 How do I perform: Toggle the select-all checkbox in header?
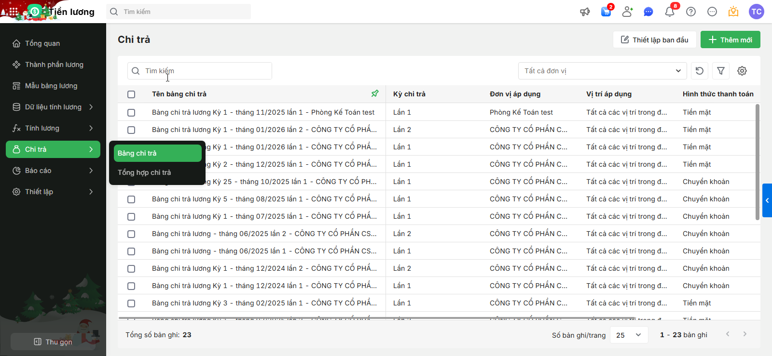click(x=131, y=94)
